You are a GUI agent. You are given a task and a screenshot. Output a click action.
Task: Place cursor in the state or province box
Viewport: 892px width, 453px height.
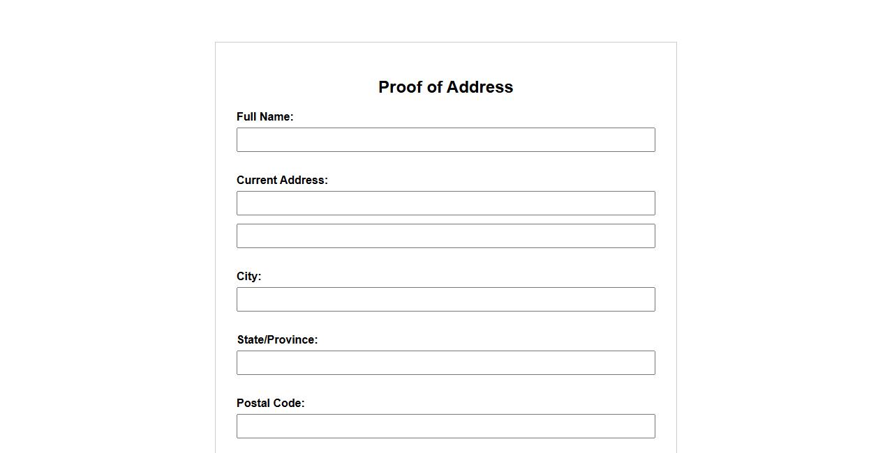445,362
